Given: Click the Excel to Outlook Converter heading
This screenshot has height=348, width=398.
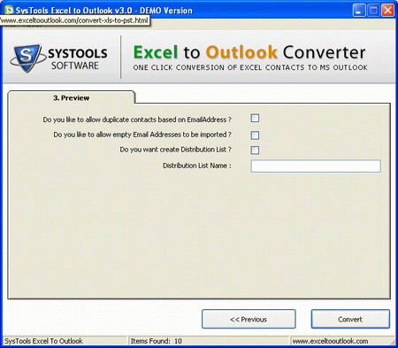Looking at the screenshot, I should click(x=249, y=52).
